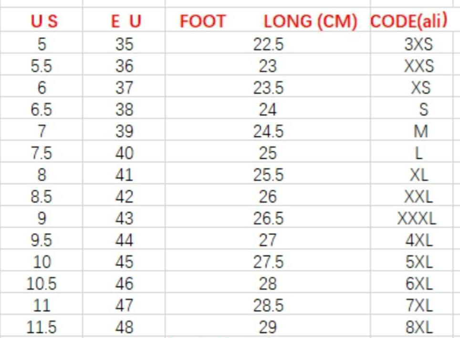Select the "CODE(ali)" header cell
The width and height of the screenshot is (460, 338).
click(409, 21)
